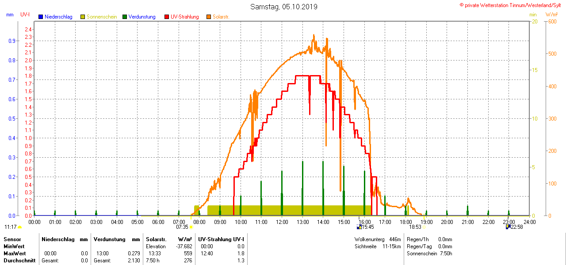Click the sunrise time 07:35
566x265 pixels.
pyautogui.click(x=182, y=227)
